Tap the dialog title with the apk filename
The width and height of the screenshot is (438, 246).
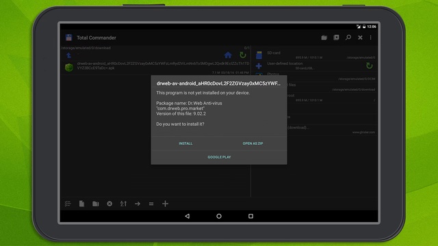click(218, 83)
